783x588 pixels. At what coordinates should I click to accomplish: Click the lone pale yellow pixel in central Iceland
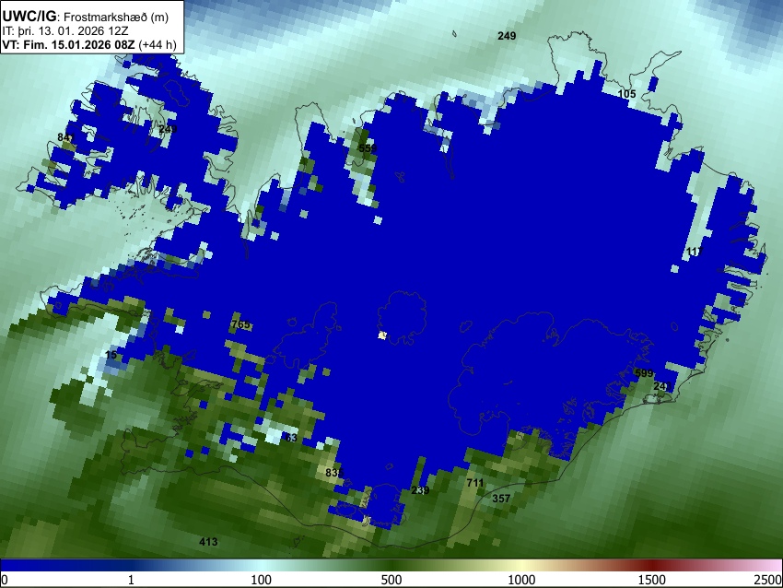coord(382,335)
